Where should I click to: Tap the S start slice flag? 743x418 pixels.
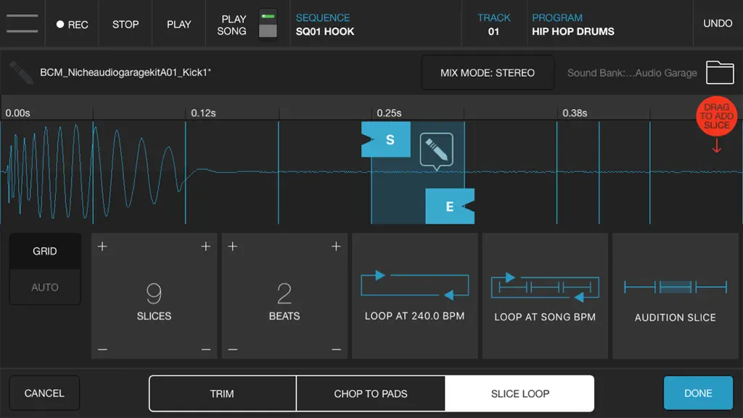(386, 139)
